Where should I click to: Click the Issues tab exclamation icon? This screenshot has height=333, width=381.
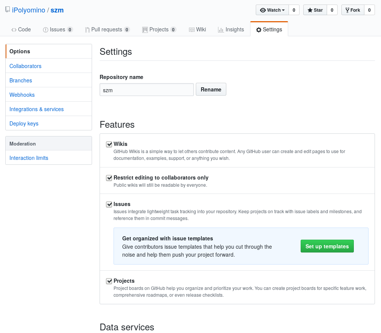click(x=45, y=30)
